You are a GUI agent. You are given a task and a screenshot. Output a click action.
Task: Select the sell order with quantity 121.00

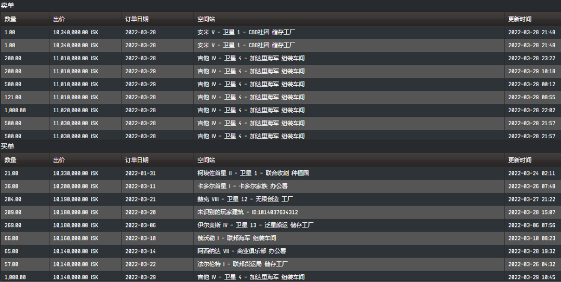point(13,97)
